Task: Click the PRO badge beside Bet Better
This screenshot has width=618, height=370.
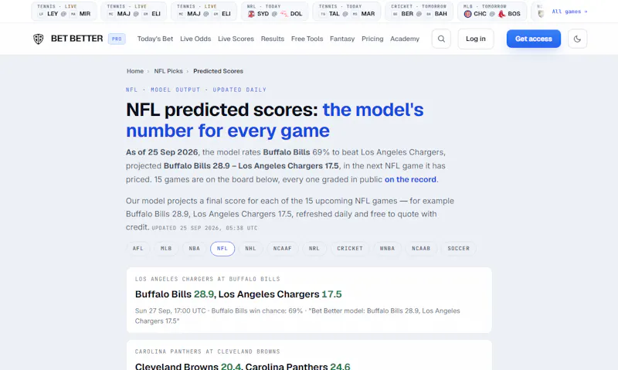Action: (x=117, y=39)
